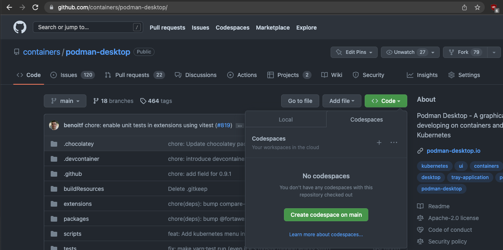Go to the Actions tab

[242, 75]
